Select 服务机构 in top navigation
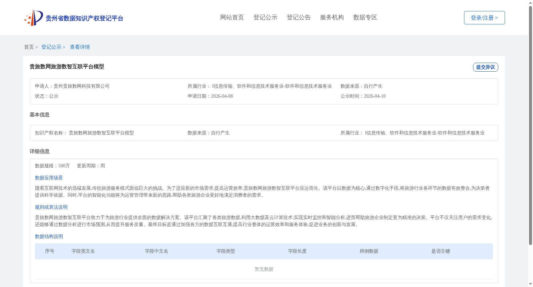Viewport: 533px width, 287px height. (x=332, y=17)
